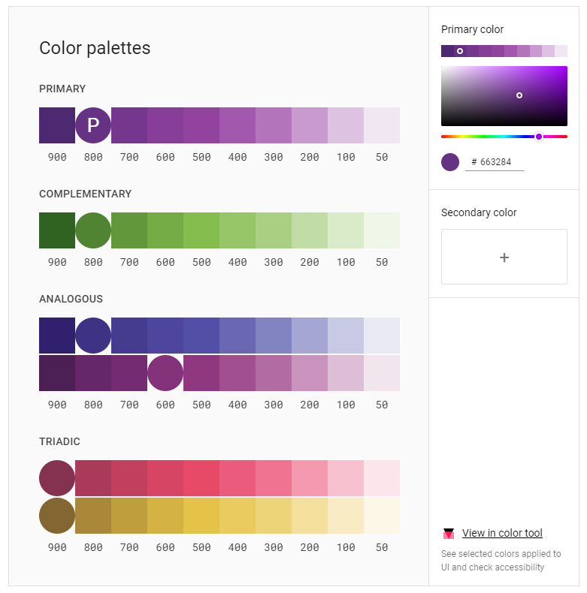Click the plus icon under Secondary color
This screenshot has width=587, height=593.
pos(504,257)
